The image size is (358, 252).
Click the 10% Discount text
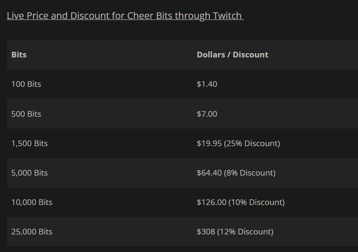point(257,202)
